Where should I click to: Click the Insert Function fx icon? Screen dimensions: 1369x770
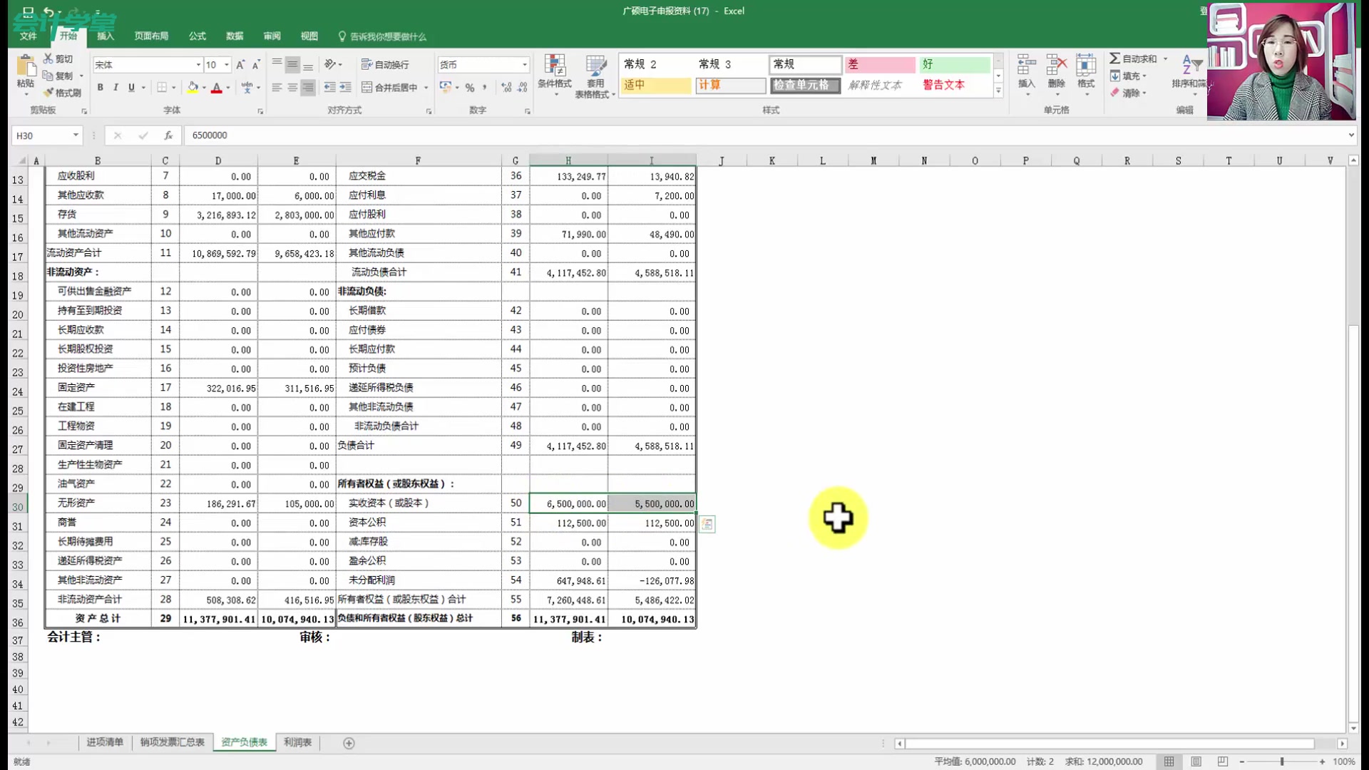click(168, 135)
